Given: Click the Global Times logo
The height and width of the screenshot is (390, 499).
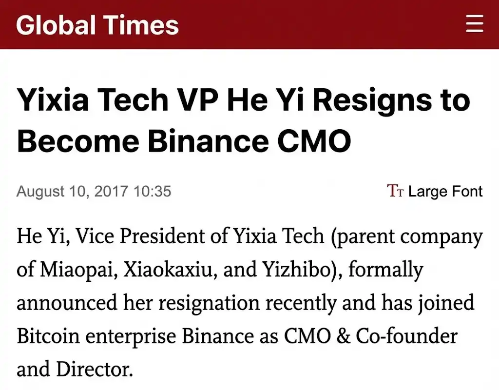Looking at the screenshot, I should pos(97,25).
